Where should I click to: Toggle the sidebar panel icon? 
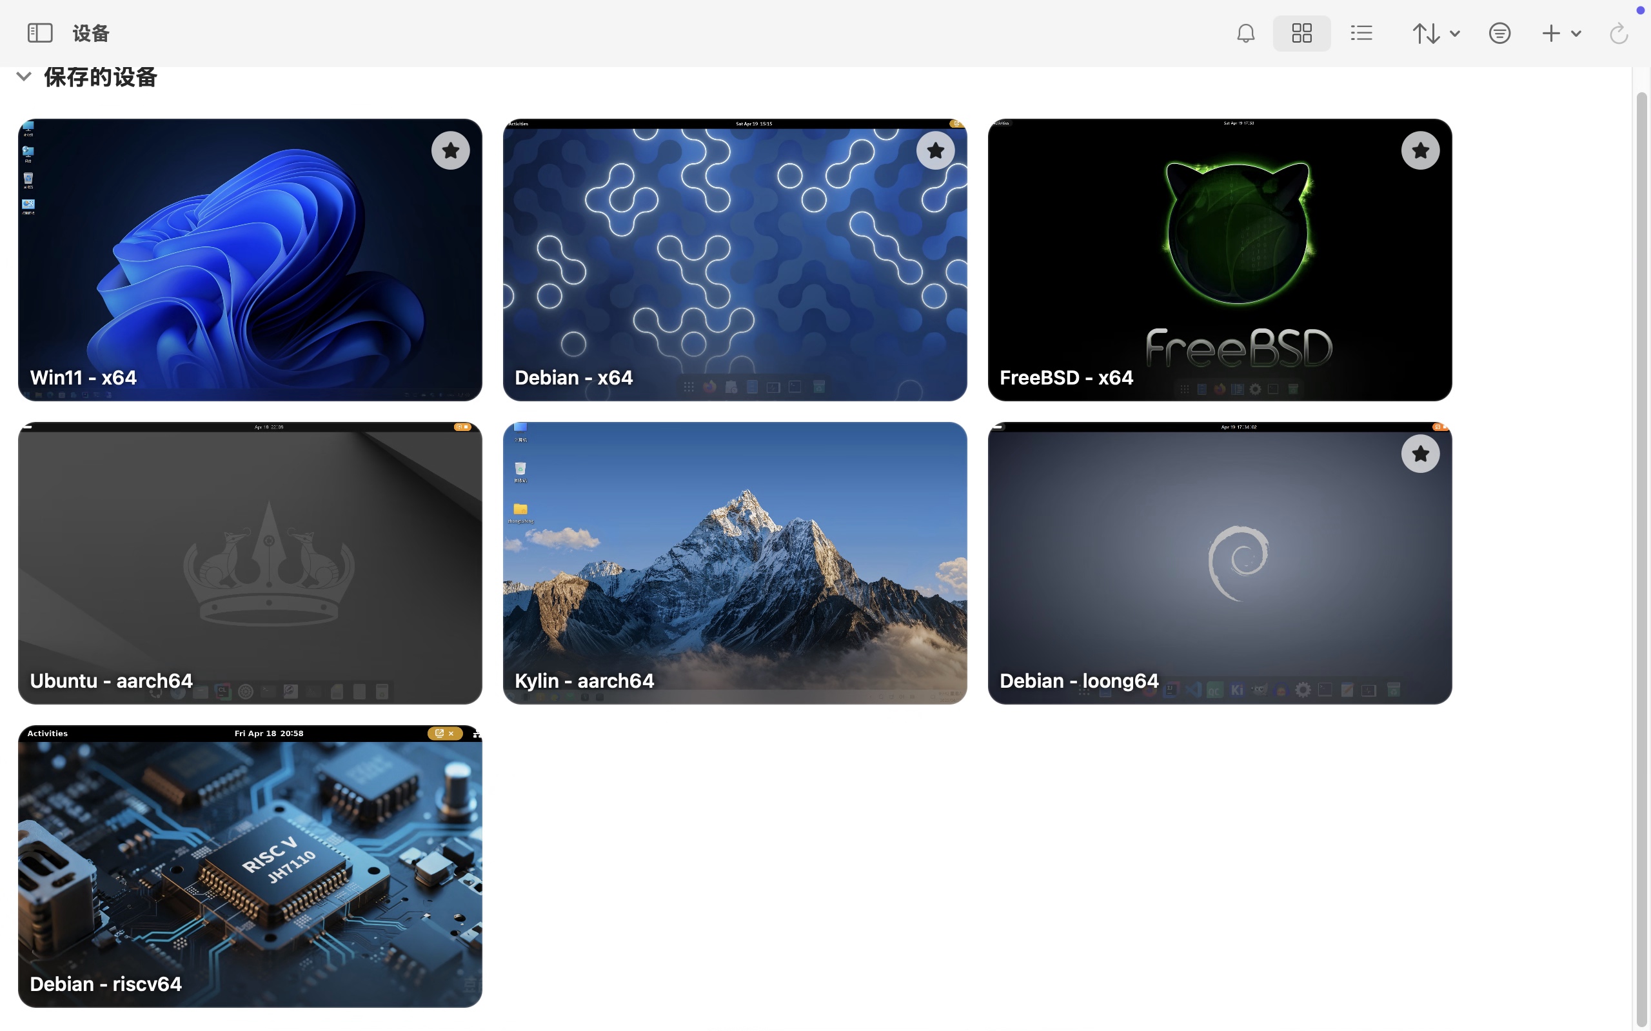pyautogui.click(x=40, y=33)
